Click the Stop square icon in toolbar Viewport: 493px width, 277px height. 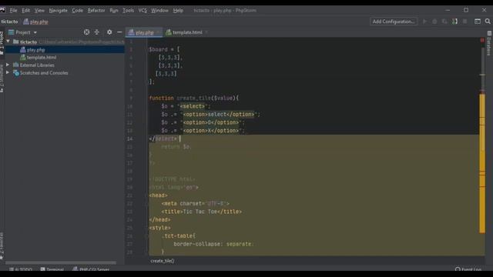tap(464, 22)
